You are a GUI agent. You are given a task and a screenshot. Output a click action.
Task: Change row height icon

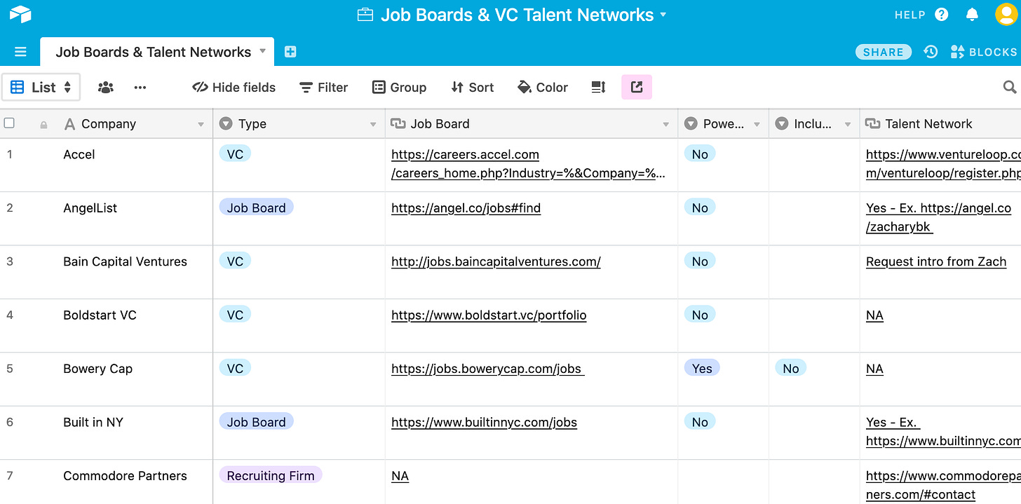pyautogui.click(x=598, y=88)
